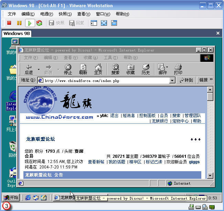The image size is (224, 211).
Task: Open the back button history dropdown arrow
Action: tap(39, 69)
